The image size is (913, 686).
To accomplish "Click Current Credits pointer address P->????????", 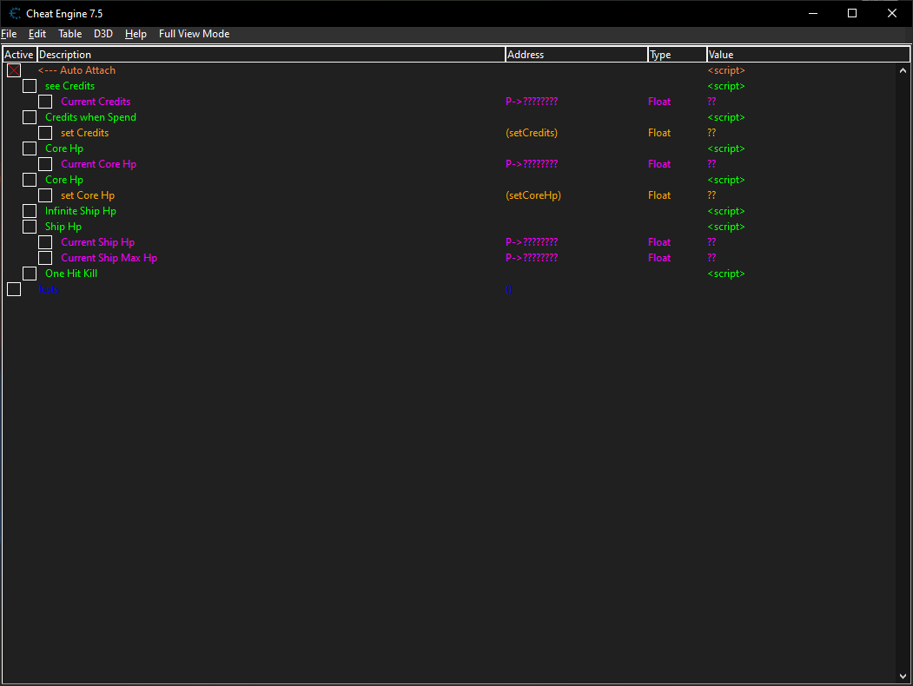I will (x=532, y=102).
